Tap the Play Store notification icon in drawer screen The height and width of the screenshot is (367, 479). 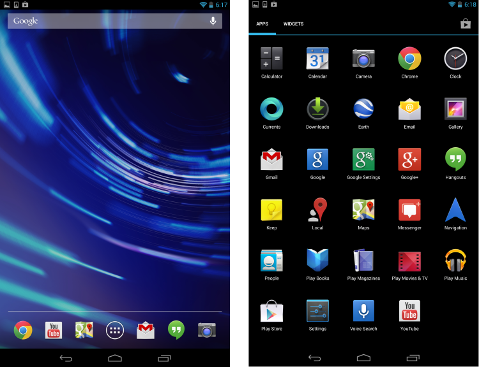(274, 4)
